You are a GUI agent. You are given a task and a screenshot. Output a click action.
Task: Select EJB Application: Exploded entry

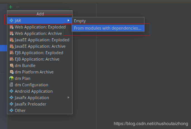pos(39,53)
